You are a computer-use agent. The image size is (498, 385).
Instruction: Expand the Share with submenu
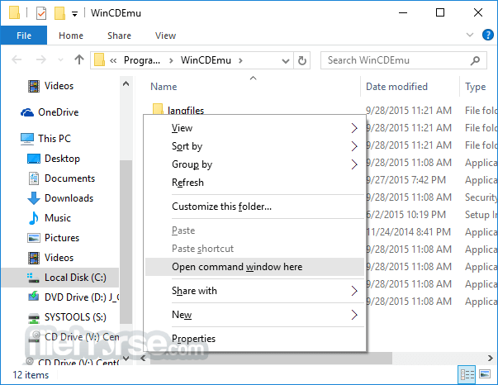pyautogui.click(x=254, y=291)
